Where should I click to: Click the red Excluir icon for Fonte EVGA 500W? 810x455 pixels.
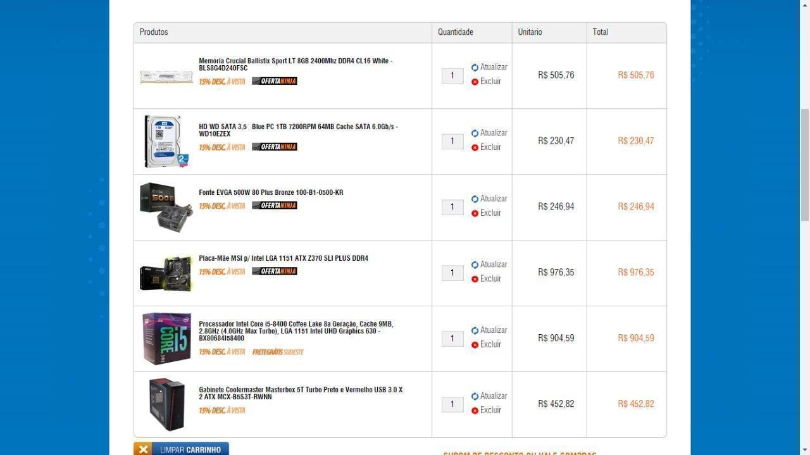(475, 213)
